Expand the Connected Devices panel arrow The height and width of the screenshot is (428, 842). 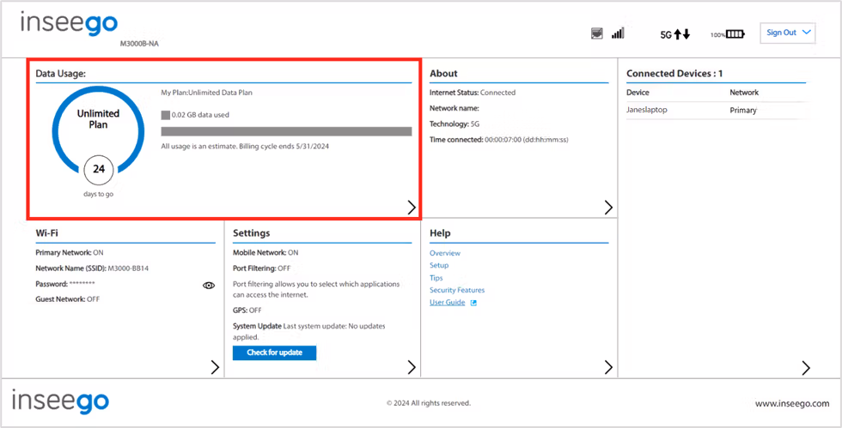tap(806, 368)
